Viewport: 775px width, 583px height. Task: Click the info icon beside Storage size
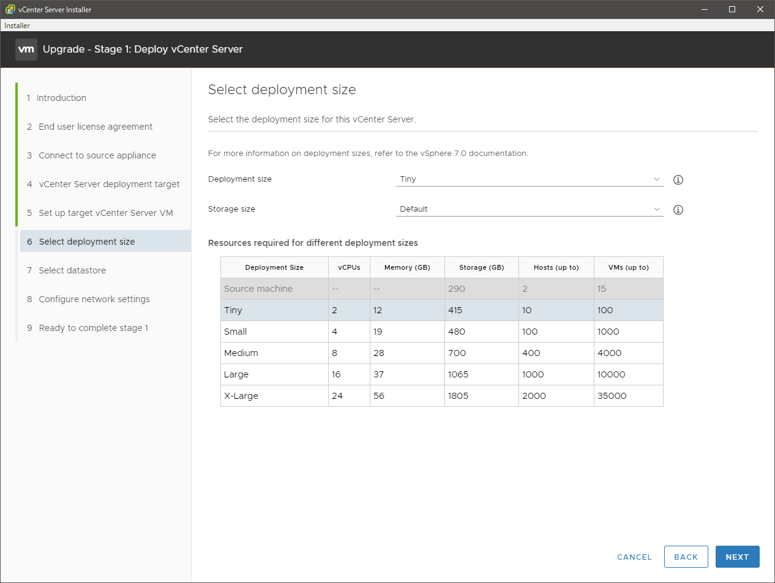click(678, 210)
